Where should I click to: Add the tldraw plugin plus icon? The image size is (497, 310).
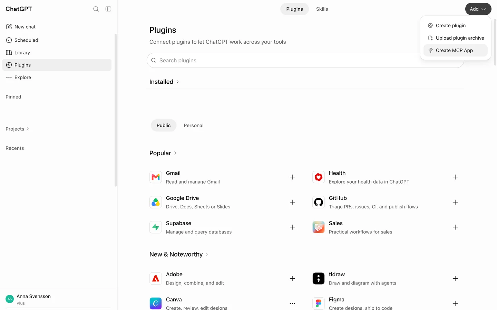[x=455, y=278]
